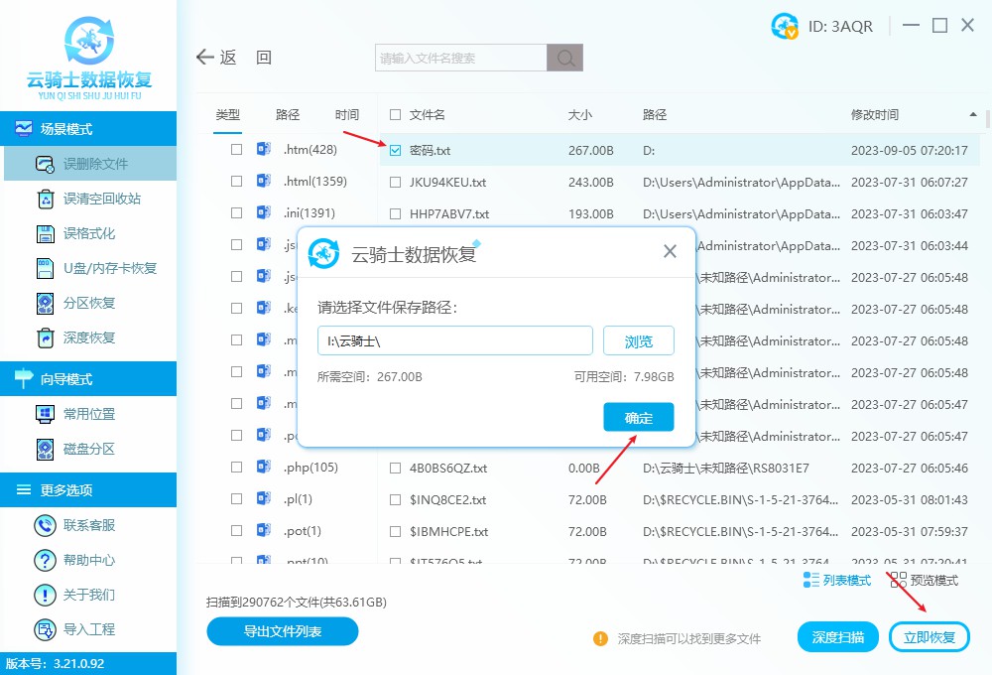992x675 pixels.
Task: Switch to 列表模式 list view
Action: [837, 580]
